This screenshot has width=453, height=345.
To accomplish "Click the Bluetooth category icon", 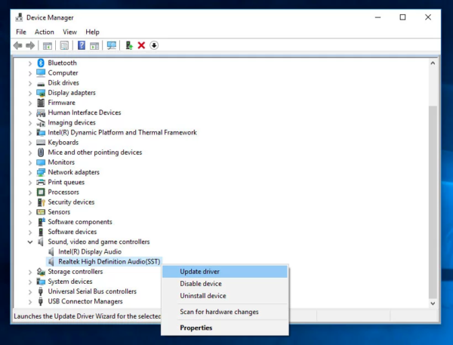I will click(x=41, y=63).
